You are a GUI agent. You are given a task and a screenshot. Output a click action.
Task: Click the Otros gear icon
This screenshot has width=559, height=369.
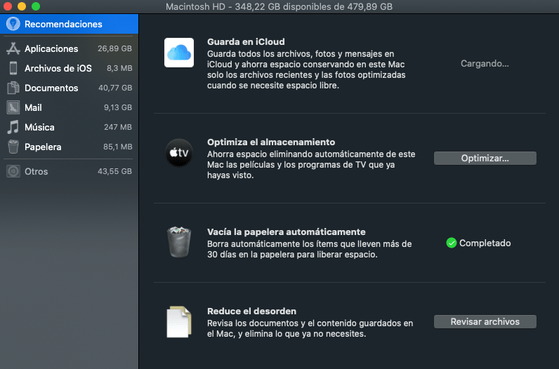[13, 171]
